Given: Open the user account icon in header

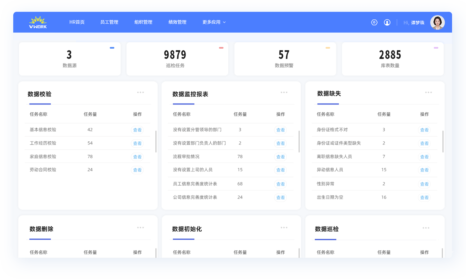Looking at the screenshot, I should pyautogui.click(x=387, y=22).
